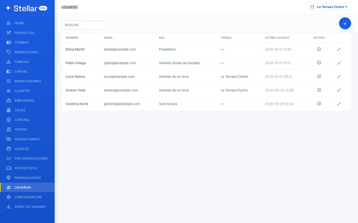The width and height of the screenshot is (358, 223).
Task: Open PIN Cancelaciones in the sidebar
Action: pyautogui.click(x=27, y=158)
